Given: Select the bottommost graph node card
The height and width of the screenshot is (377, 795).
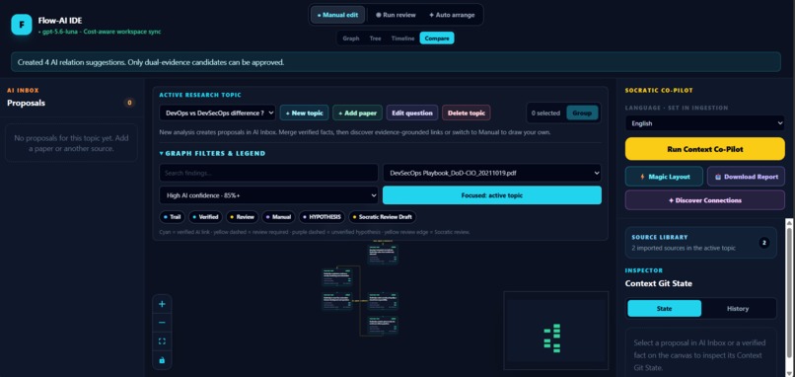Looking at the screenshot, I should click(383, 326).
